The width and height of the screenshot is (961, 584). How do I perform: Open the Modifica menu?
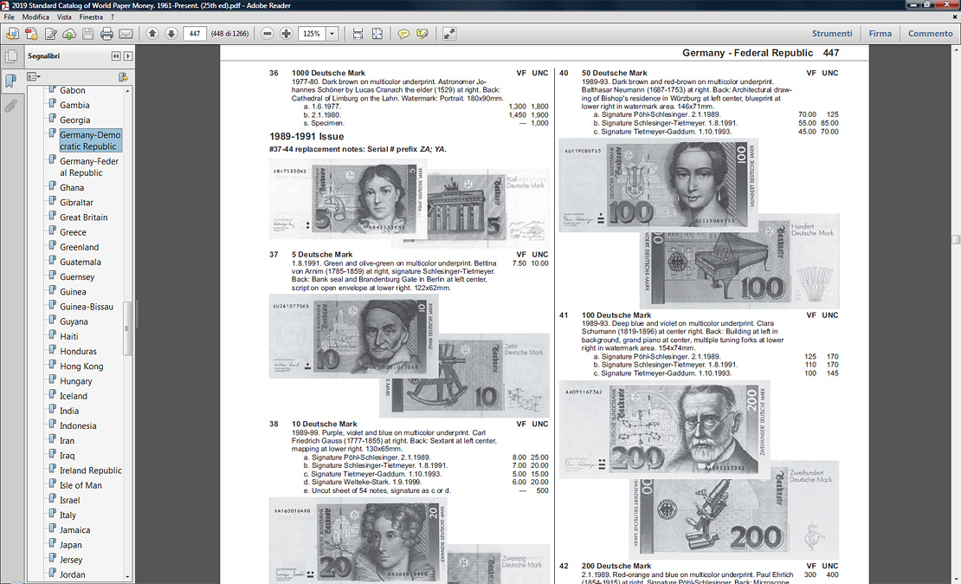click(x=35, y=17)
